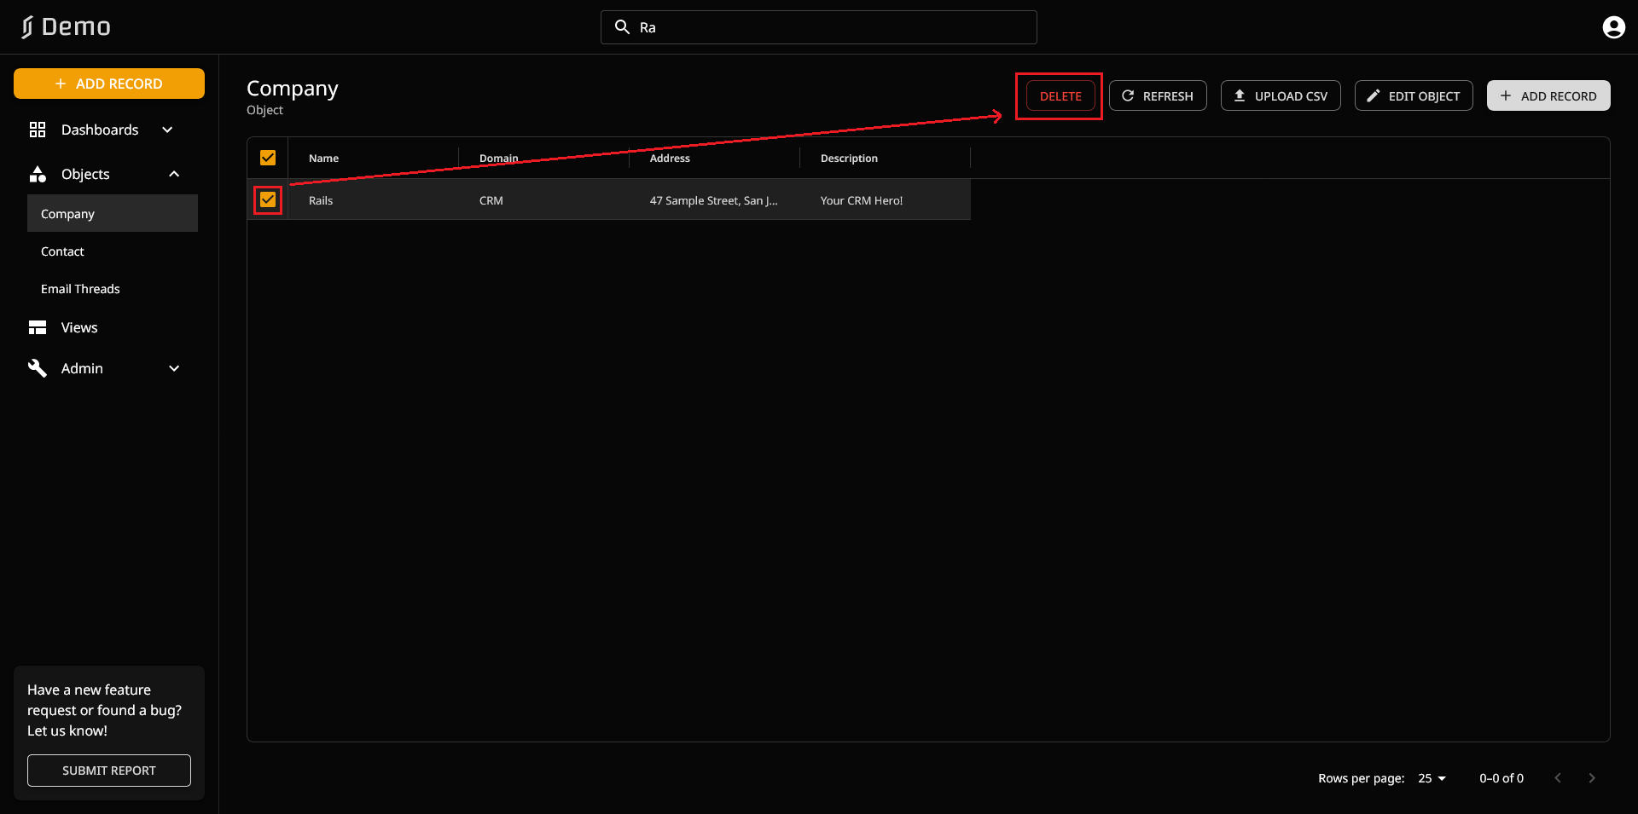Expand the Dashboards menu chevron
The width and height of the screenshot is (1638, 814).
pyautogui.click(x=167, y=130)
